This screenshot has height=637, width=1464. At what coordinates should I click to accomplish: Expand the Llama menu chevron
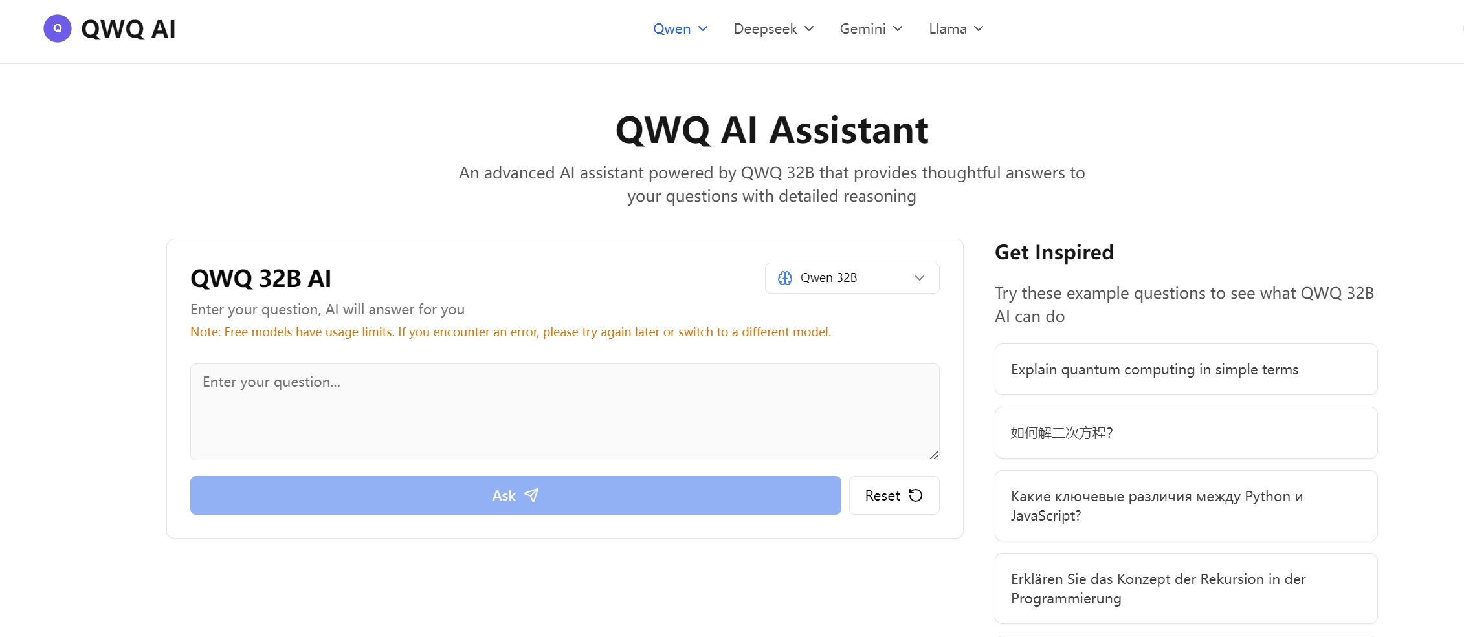tap(979, 28)
